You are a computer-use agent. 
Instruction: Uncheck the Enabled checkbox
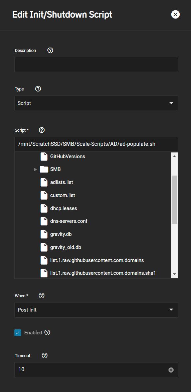(18, 333)
